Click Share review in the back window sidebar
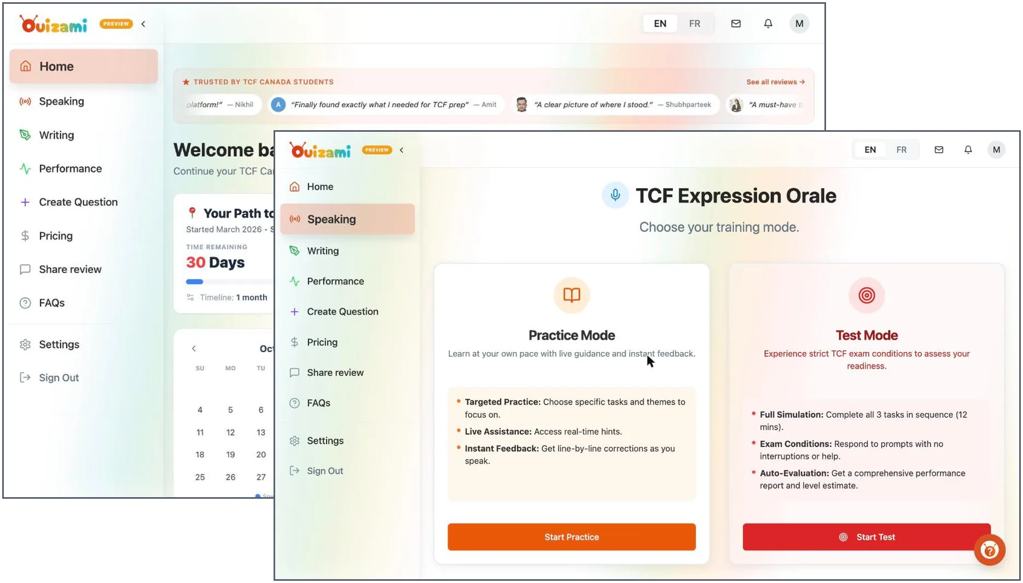 pos(84,269)
